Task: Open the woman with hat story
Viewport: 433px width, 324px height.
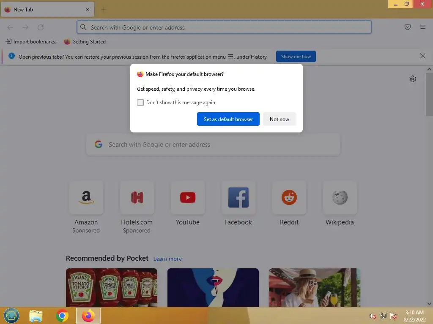Action: [x=315, y=288]
